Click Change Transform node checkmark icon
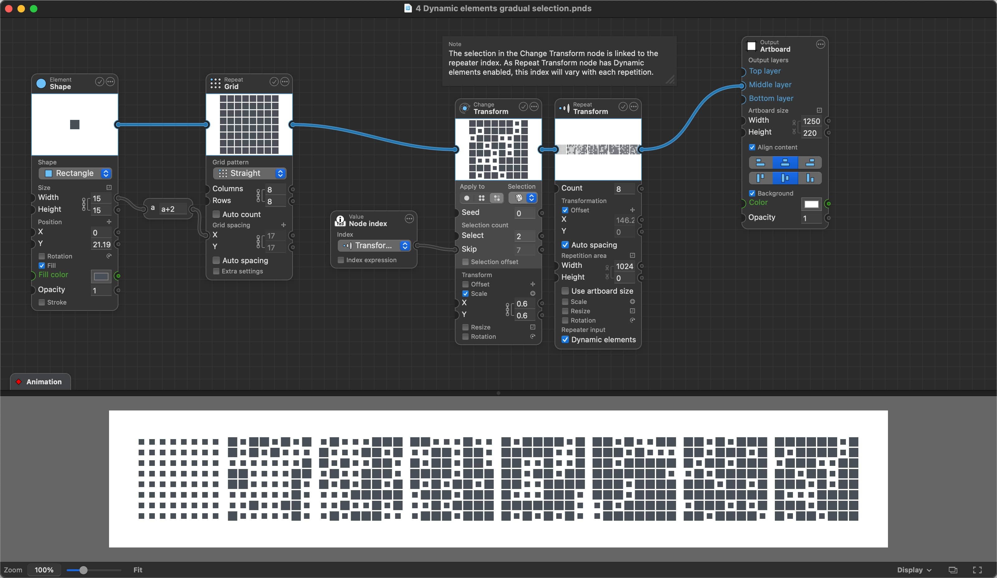The image size is (997, 578). pyautogui.click(x=523, y=107)
